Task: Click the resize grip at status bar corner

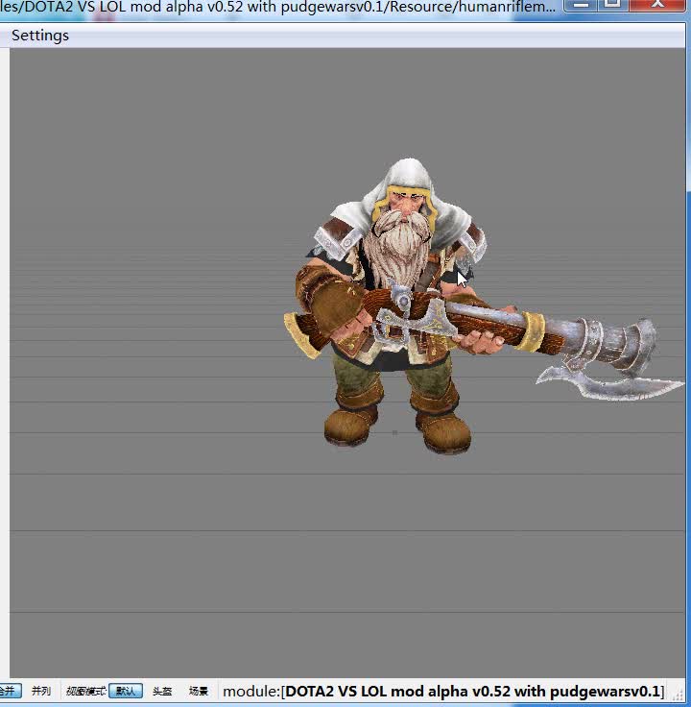Action: (678, 695)
